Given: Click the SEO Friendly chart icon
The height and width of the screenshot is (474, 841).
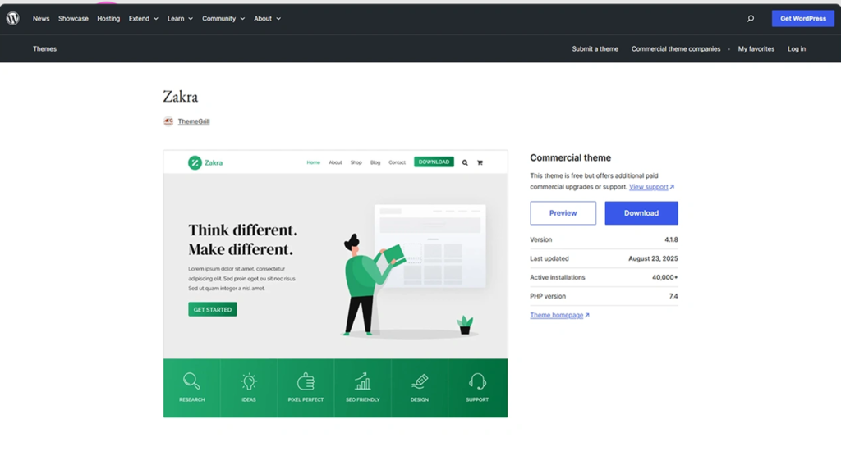Looking at the screenshot, I should coord(362,381).
